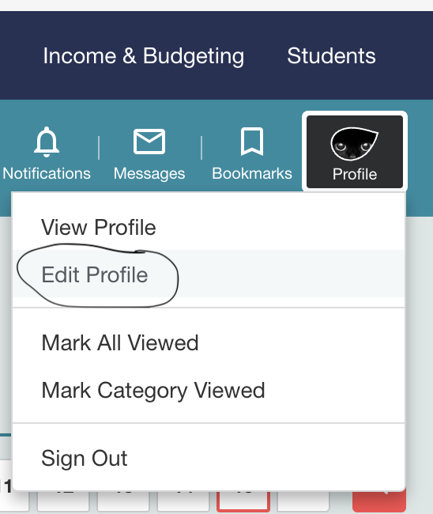This screenshot has height=514, width=433.
Task: Click the Messages text label
Action: pyautogui.click(x=149, y=174)
